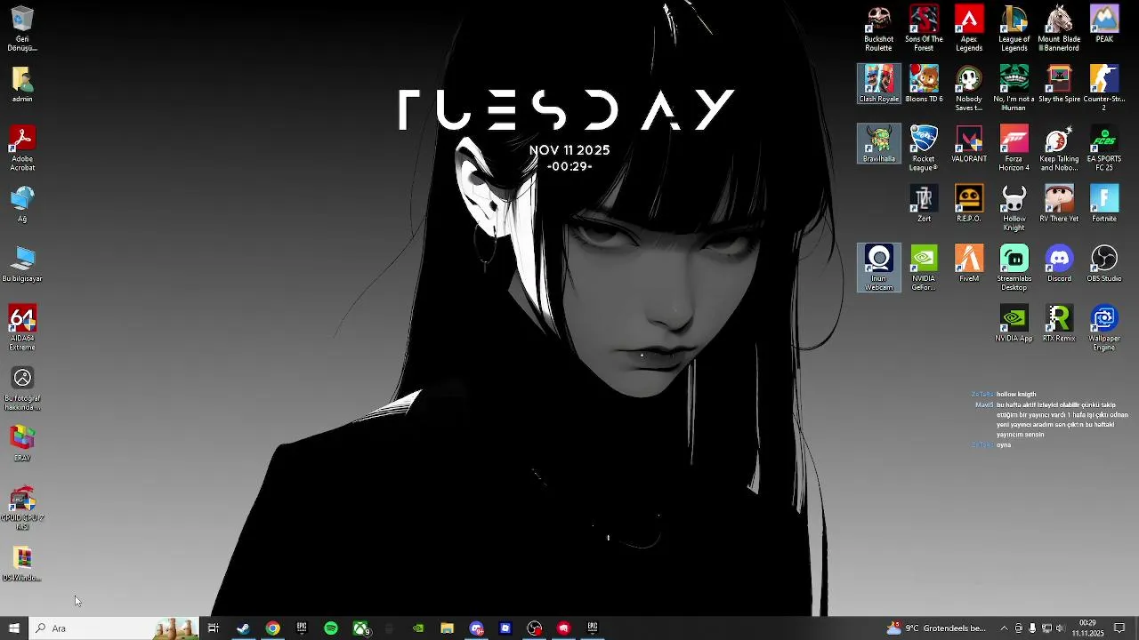Select Bu fotoğraf hakkında icon

click(x=22, y=388)
